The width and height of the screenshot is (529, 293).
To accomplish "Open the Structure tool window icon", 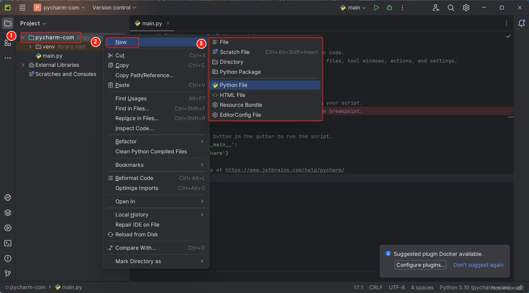I will click(8, 43).
